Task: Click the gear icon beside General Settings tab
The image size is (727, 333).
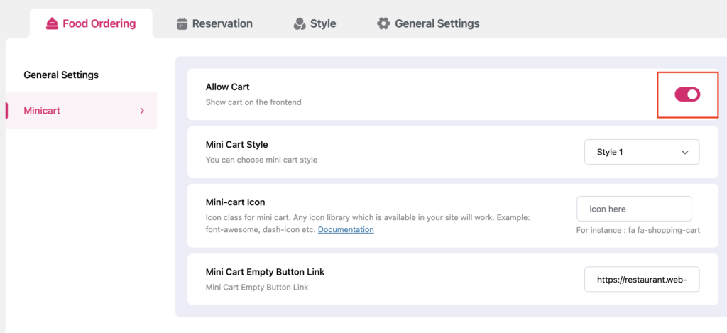Action: [x=383, y=23]
